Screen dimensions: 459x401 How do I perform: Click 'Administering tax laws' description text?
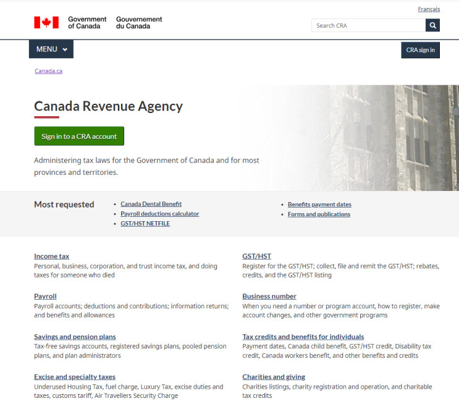click(146, 166)
